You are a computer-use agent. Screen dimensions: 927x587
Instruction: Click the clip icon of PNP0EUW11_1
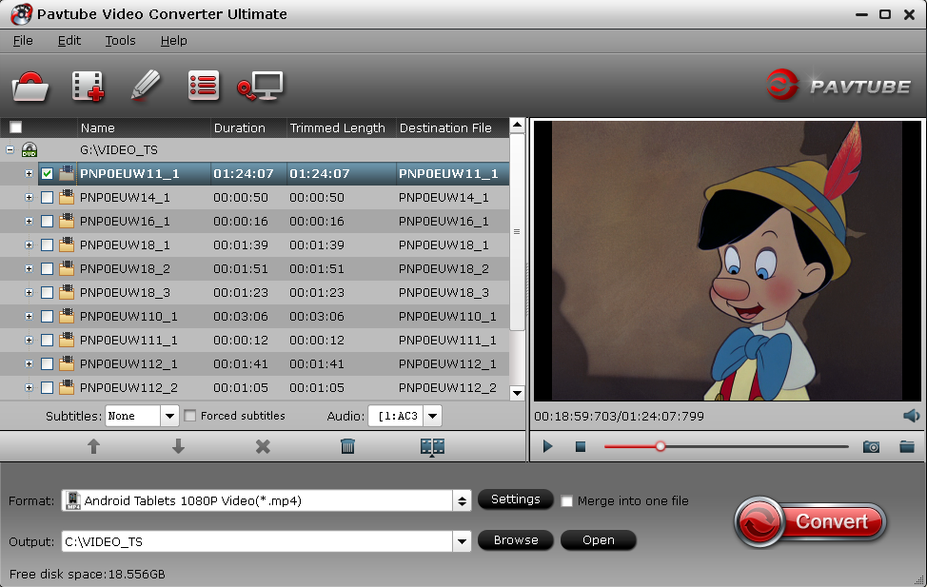[67, 173]
